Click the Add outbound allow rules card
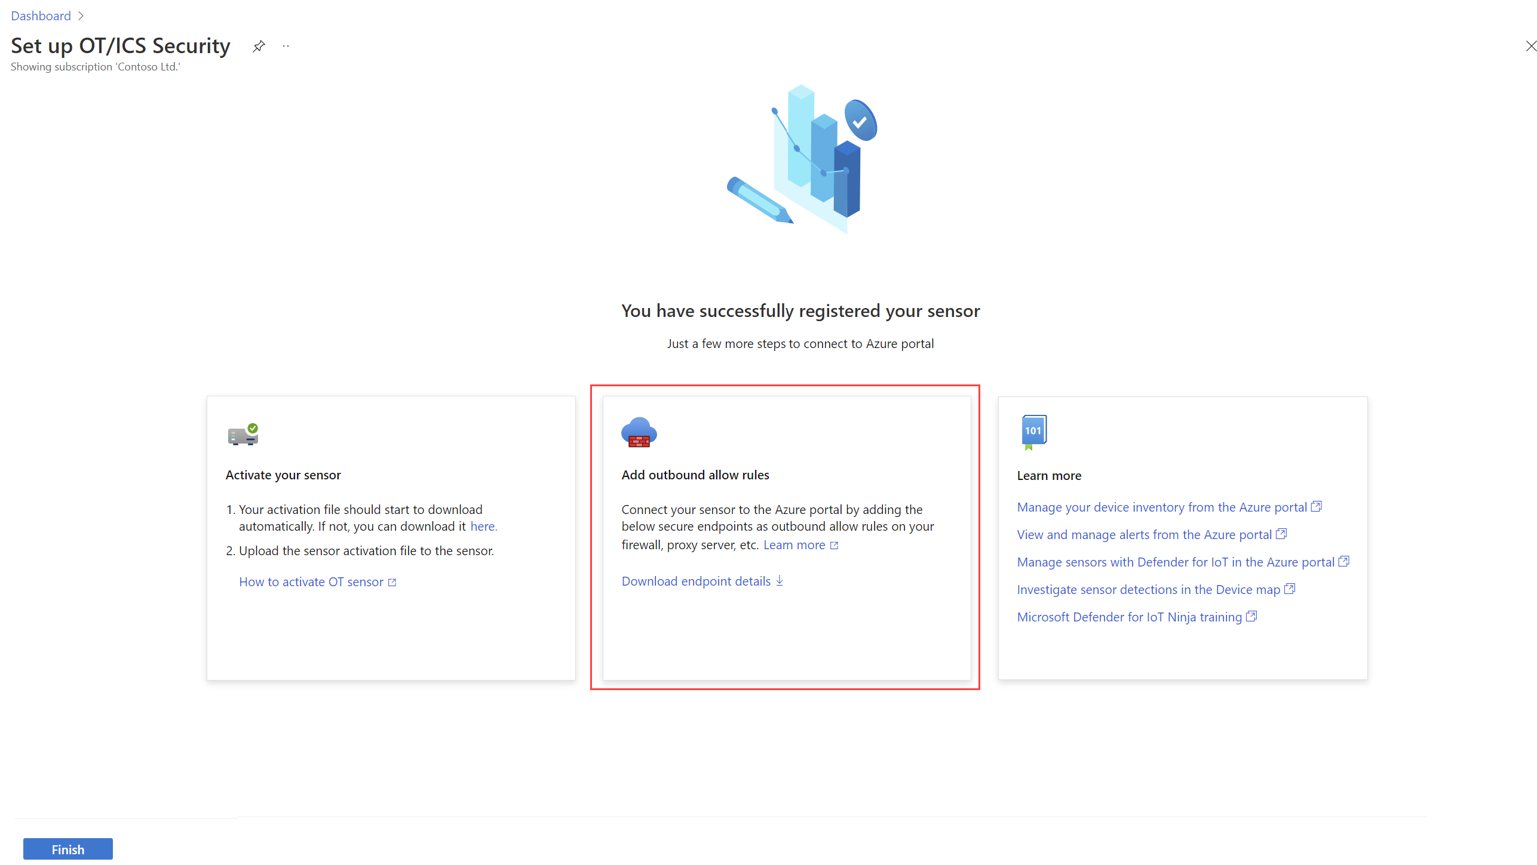Screen dimensions: 1537x865 [x=786, y=538]
